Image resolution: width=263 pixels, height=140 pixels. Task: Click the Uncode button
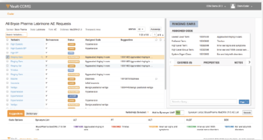coord(247,112)
